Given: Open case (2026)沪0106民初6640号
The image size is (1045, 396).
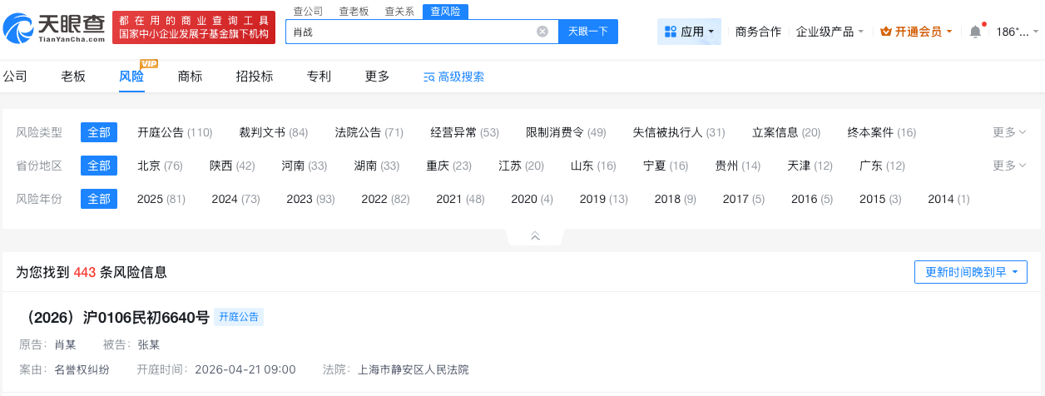Looking at the screenshot, I should tap(113, 317).
